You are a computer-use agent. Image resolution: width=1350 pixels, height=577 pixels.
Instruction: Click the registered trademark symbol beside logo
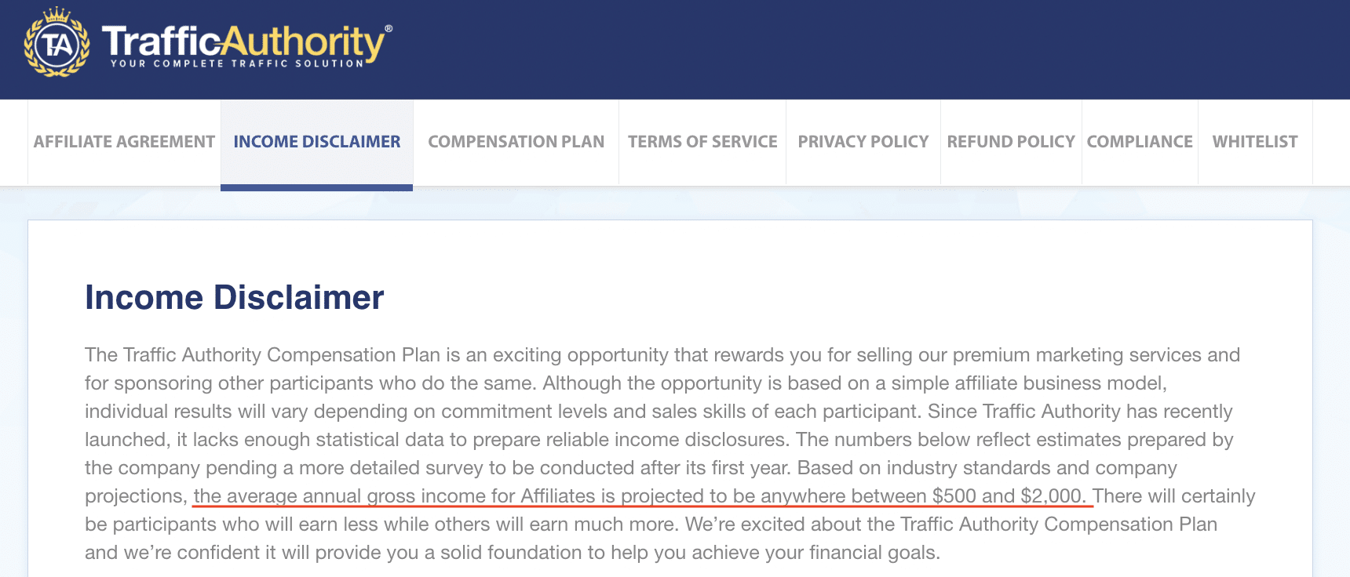pyautogui.click(x=389, y=28)
